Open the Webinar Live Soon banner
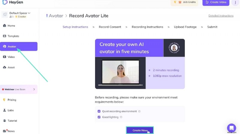Image resolution: width=240 pixels, height=134 pixels. click(19, 89)
